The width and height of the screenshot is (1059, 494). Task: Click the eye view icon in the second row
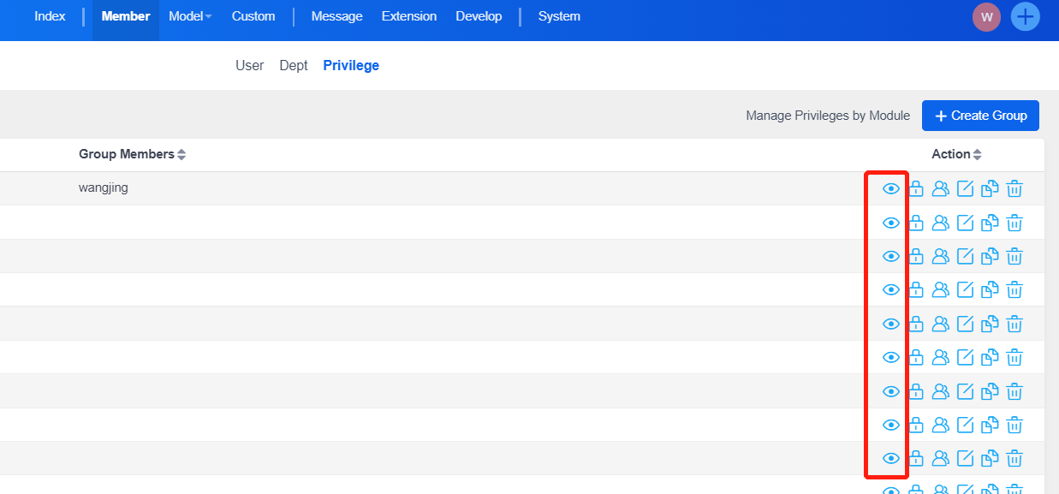tap(890, 223)
